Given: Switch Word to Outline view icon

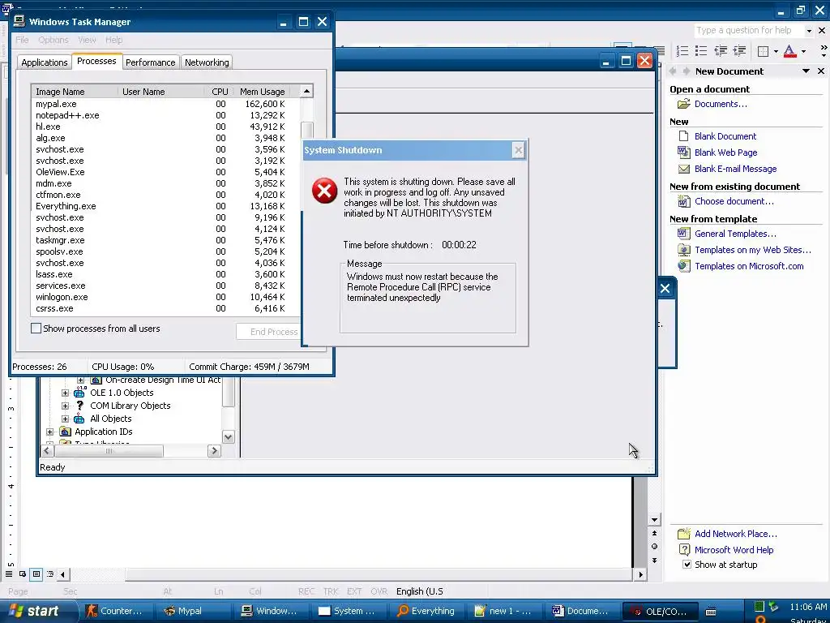Looking at the screenshot, I should (50, 574).
